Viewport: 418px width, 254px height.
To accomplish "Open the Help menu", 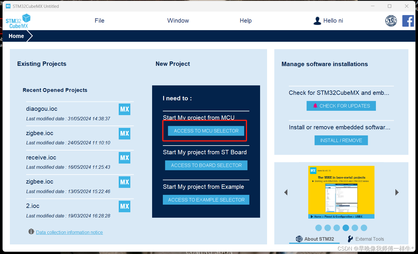I will tap(246, 21).
